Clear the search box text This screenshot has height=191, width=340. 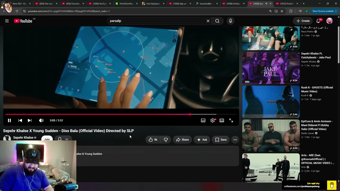[x=208, y=21]
